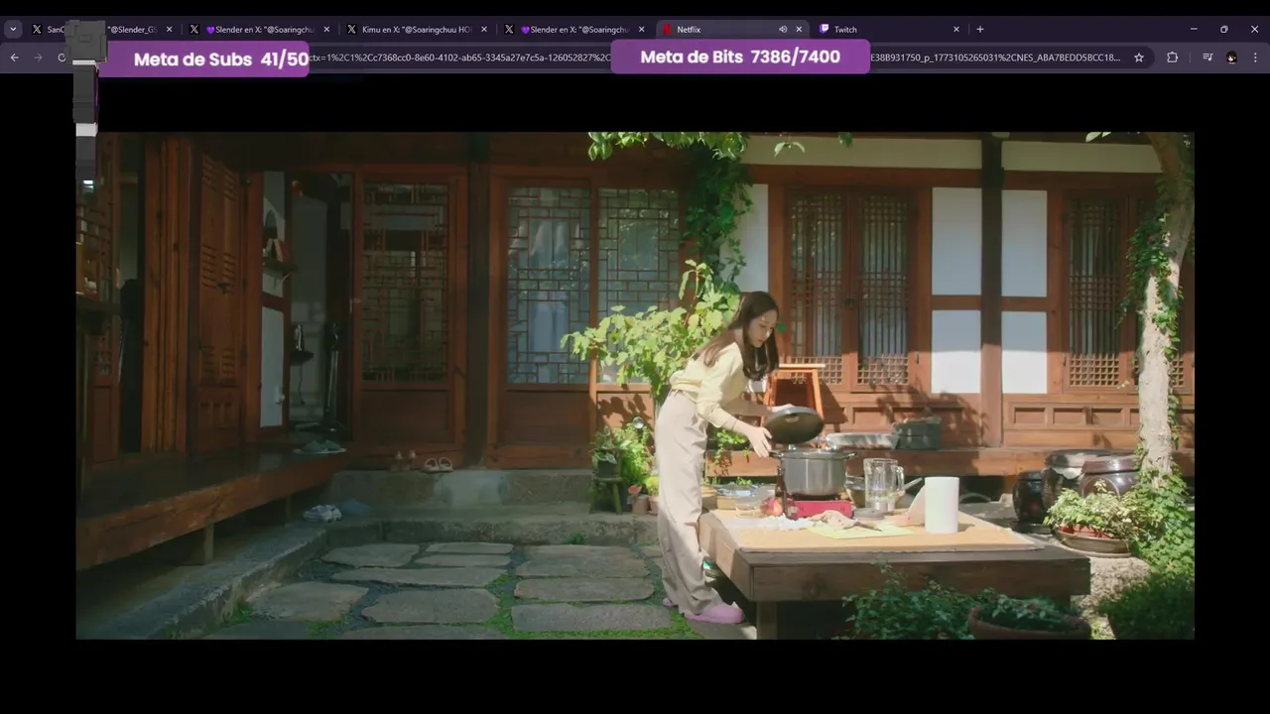Minimize the browser window
Viewport: 1270px width, 714px height.
[x=1193, y=29]
